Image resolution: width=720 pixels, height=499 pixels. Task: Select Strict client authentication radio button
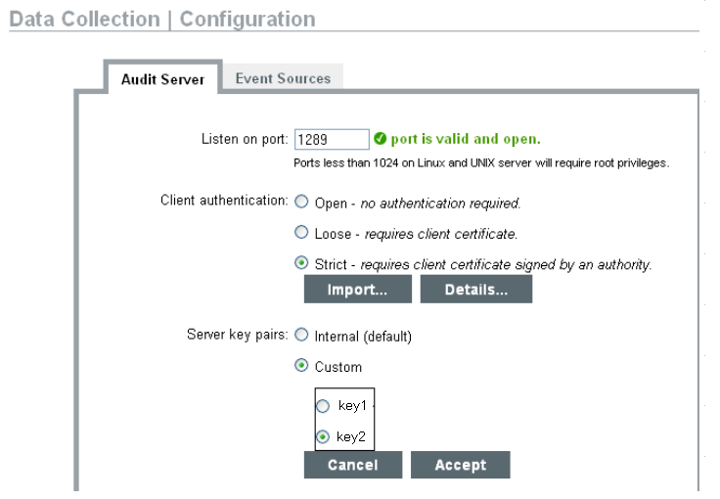click(301, 264)
